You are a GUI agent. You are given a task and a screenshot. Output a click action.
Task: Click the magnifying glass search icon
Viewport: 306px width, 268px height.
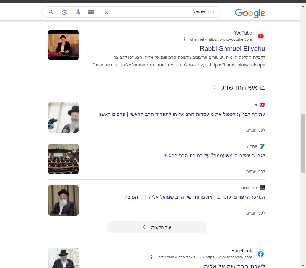(x=51, y=12)
